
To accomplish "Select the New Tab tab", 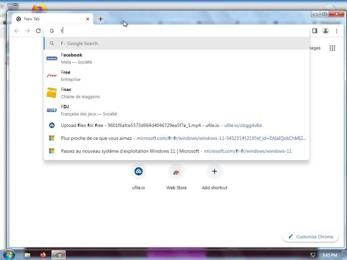I will pos(53,19).
